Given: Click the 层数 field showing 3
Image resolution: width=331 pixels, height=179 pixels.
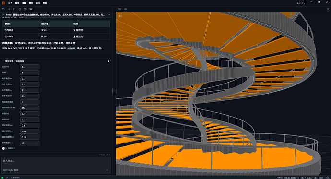Looking at the screenshot, I should (x=30, y=72).
